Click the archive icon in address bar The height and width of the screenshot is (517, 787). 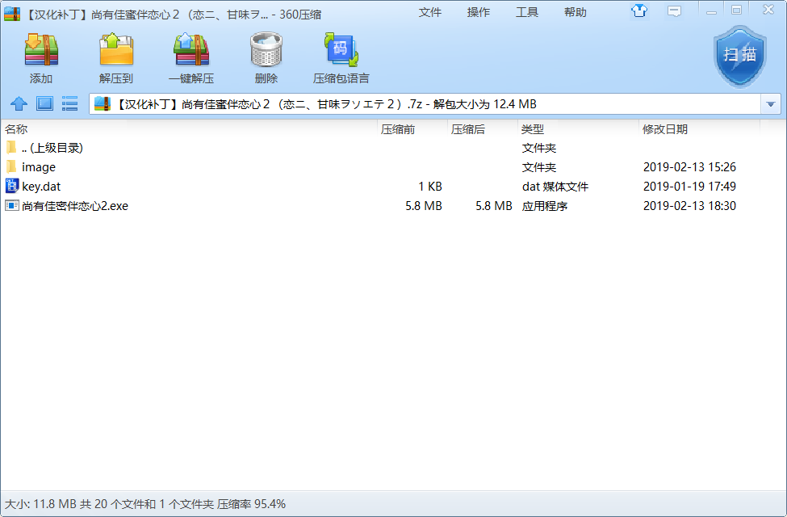[103, 104]
